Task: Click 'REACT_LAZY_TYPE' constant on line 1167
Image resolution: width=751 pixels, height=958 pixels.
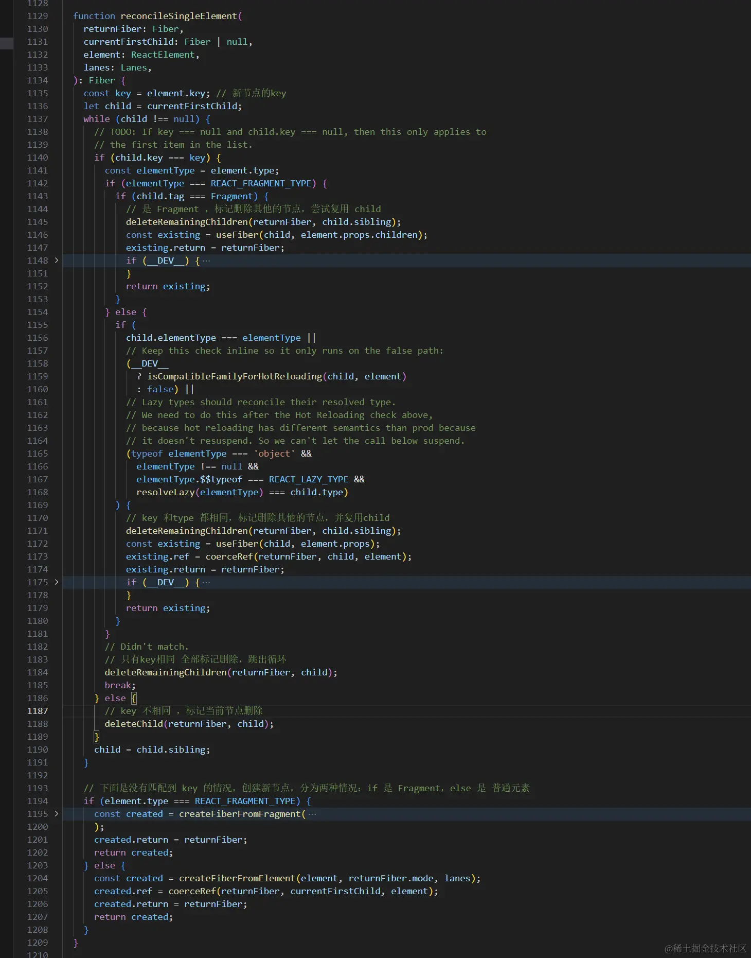Action: [309, 479]
